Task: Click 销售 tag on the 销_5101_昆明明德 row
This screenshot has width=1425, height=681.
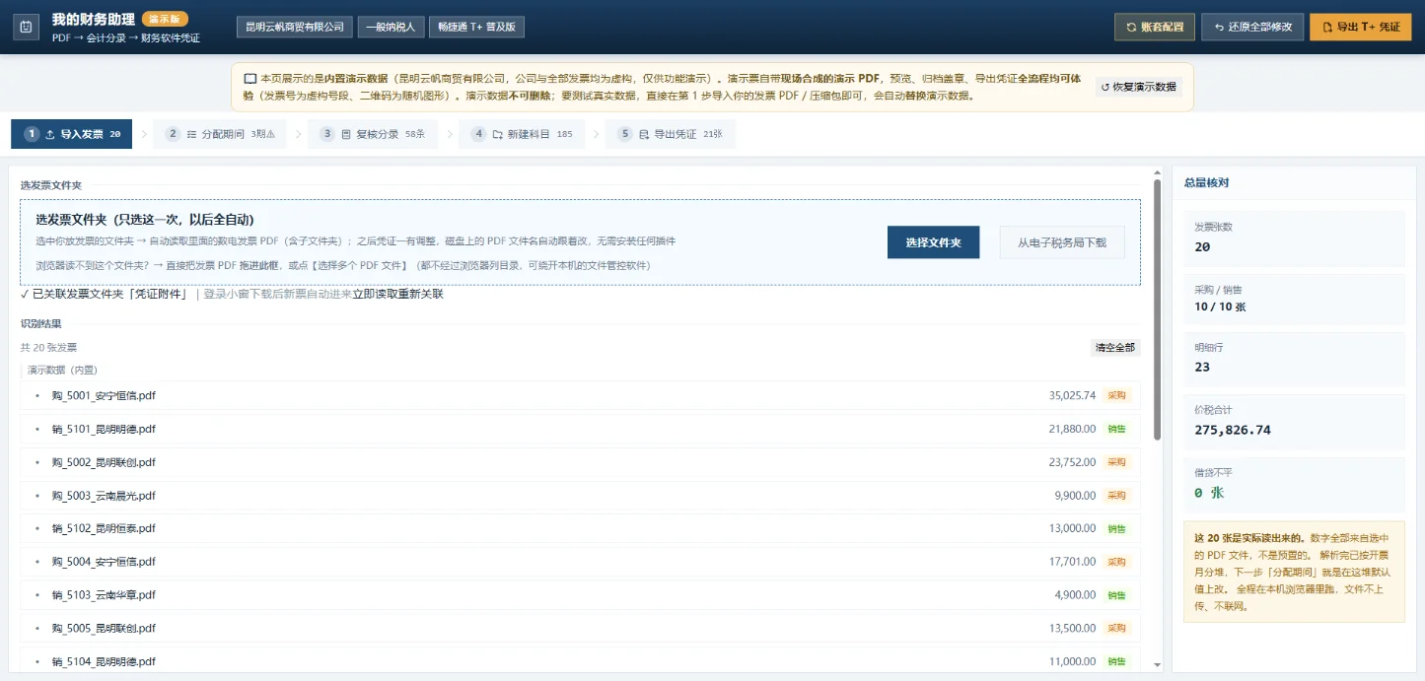Action: [1116, 429]
